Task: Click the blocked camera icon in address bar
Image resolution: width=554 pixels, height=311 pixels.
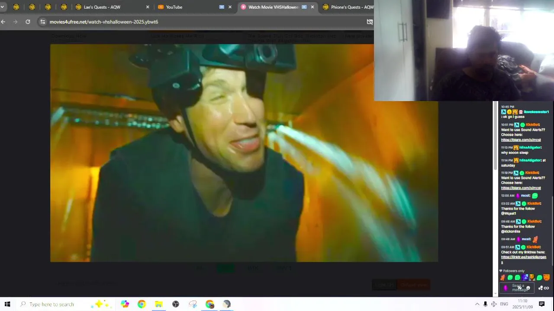Action: pos(370,22)
